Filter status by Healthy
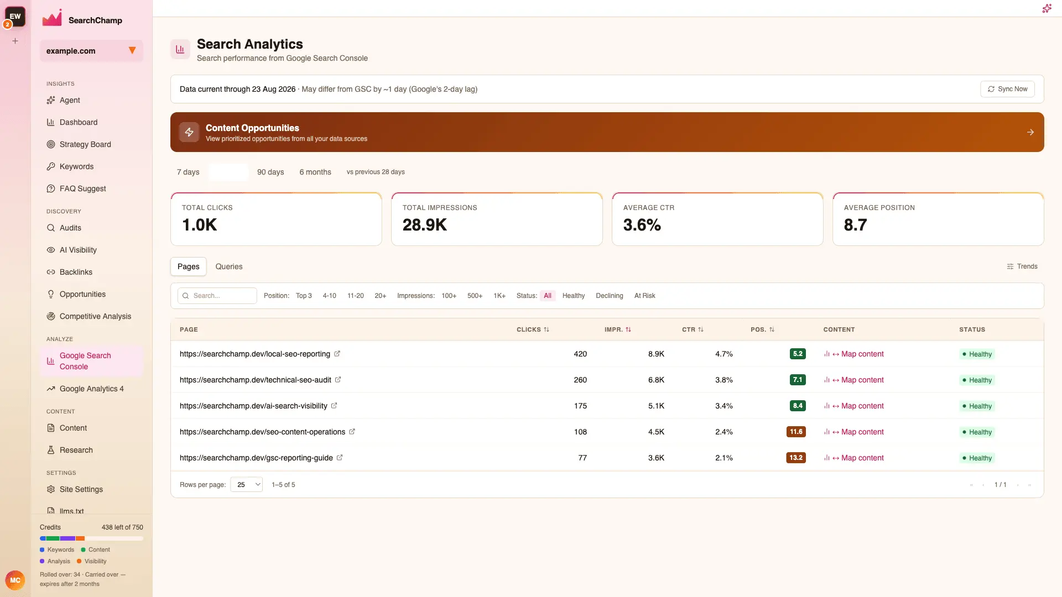1062x597 pixels. (574, 296)
